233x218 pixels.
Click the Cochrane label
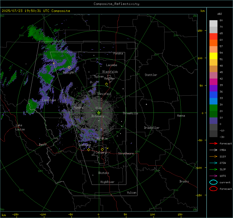(85, 145)
